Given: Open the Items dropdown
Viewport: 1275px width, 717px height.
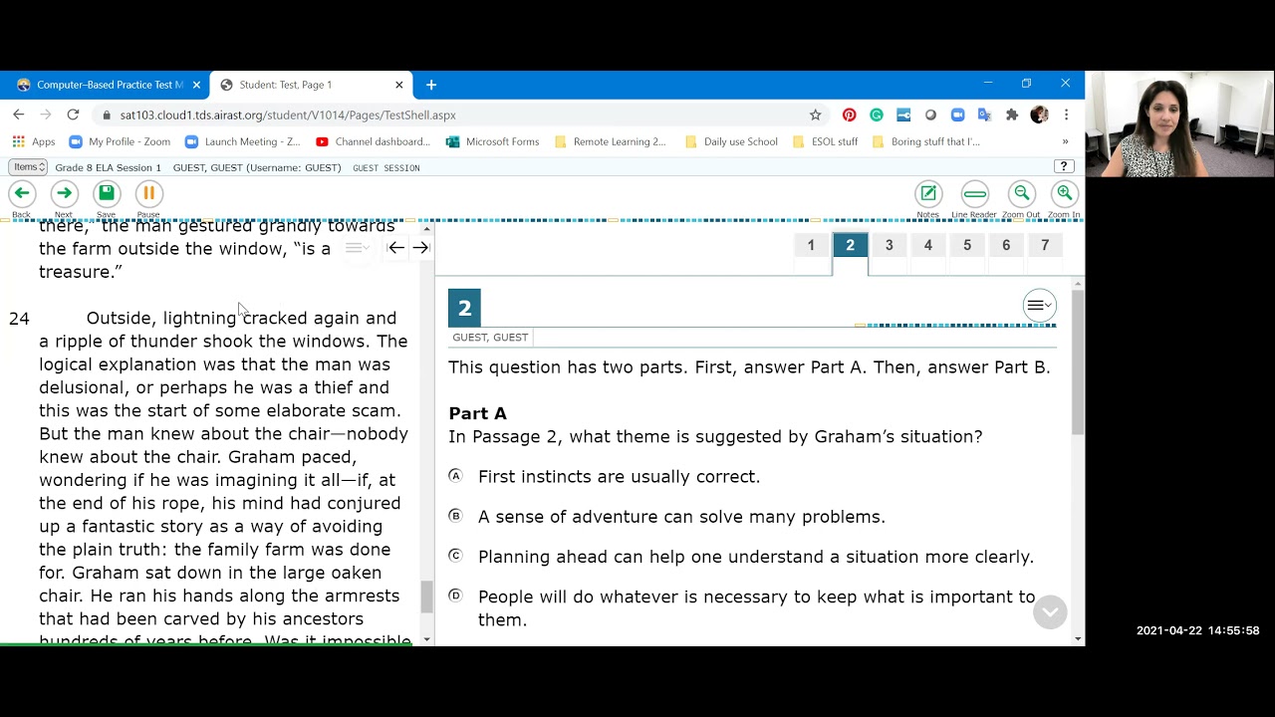Looking at the screenshot, I should point(26,166).
